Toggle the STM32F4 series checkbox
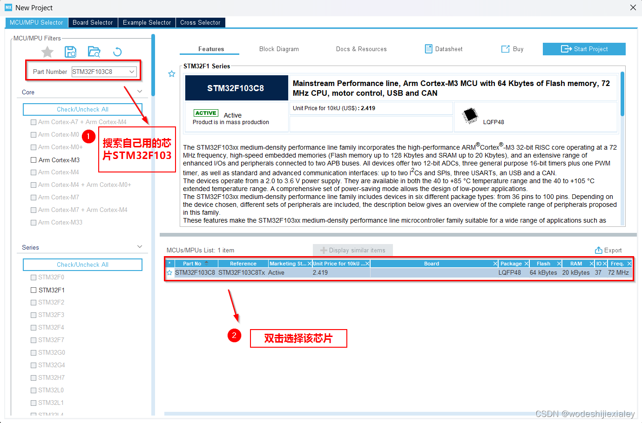Image resolution: width=642 pixels, height=423 pixels. [34, 328]
